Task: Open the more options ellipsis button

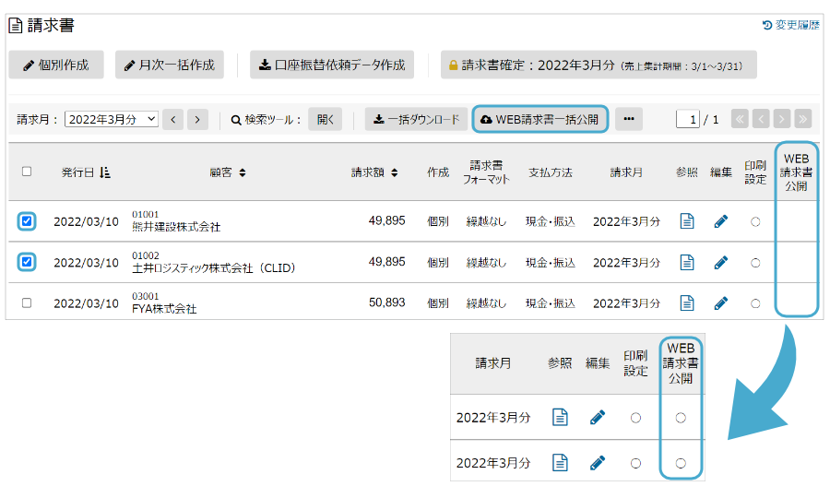Action: (628, 119)
